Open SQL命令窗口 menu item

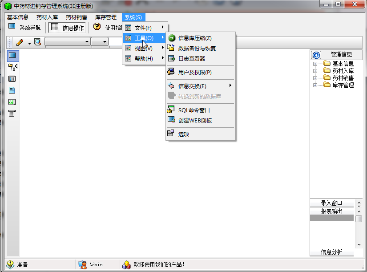point(200,110)
